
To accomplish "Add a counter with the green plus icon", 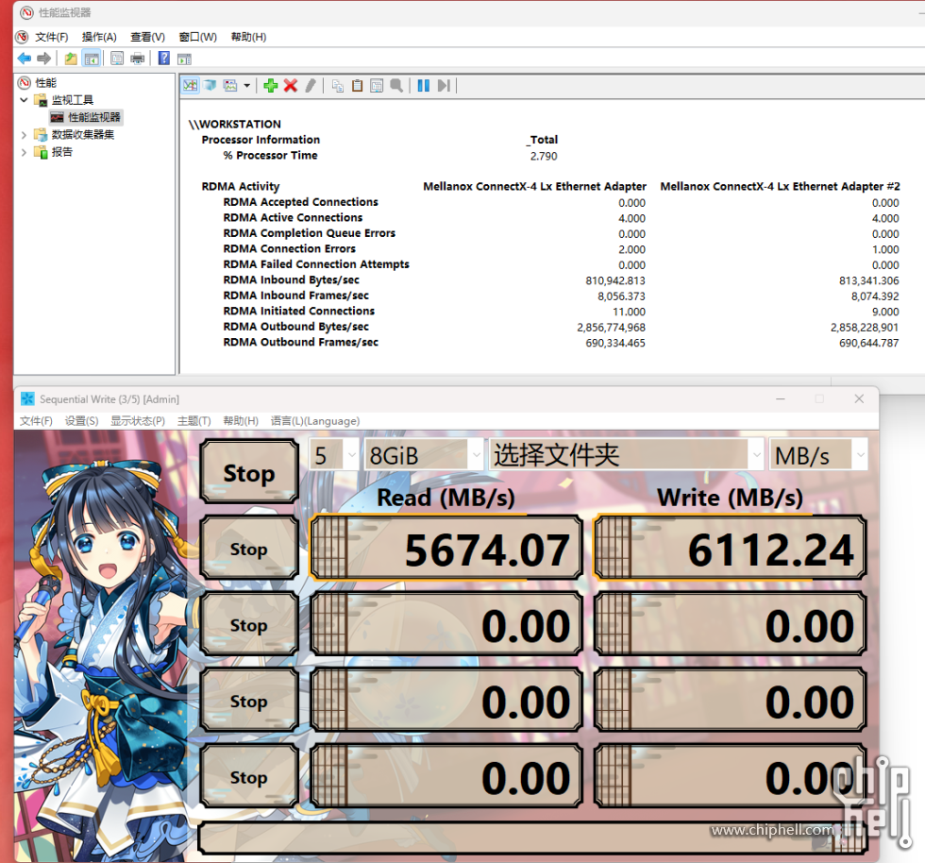I will [x=271, y=86].
